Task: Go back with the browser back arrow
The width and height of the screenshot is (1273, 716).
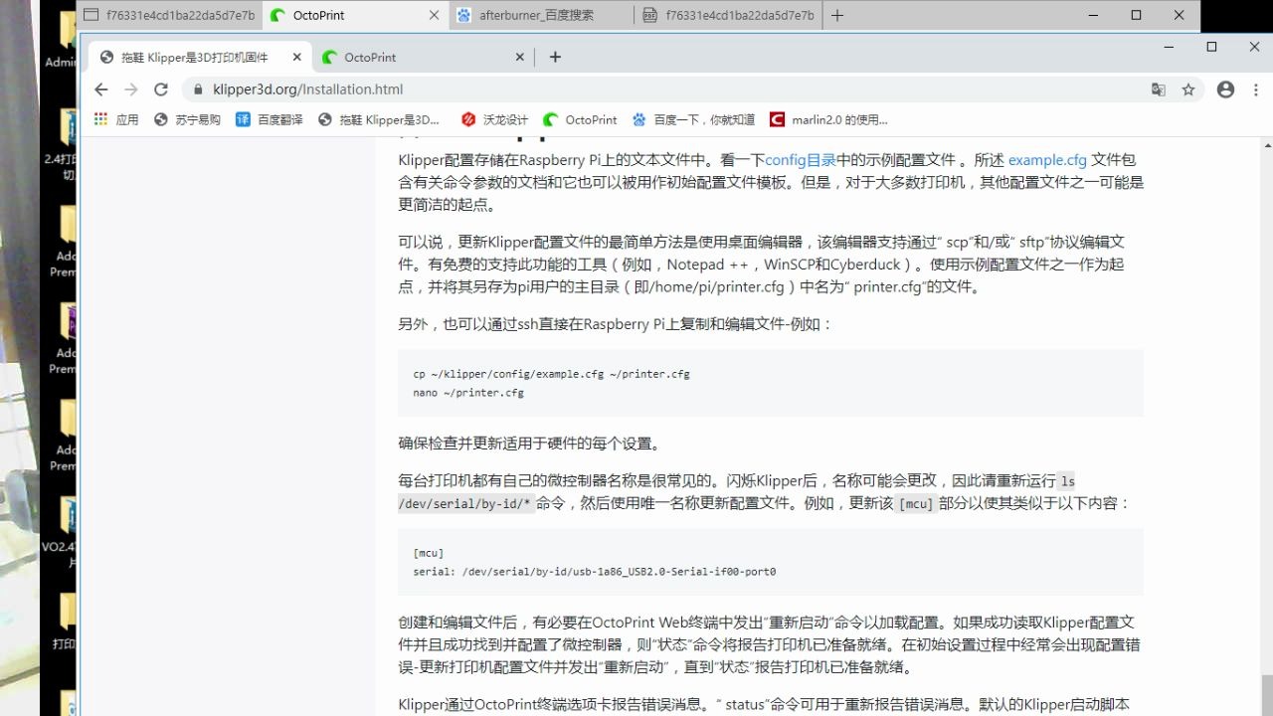Action: (x=100, y=89)
